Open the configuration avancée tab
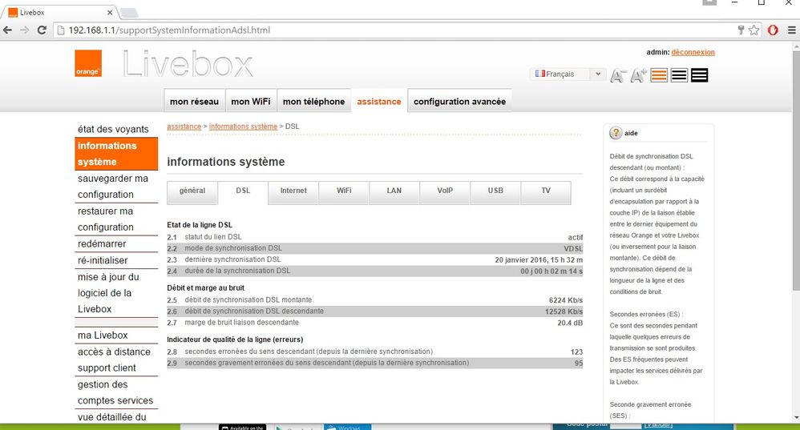Viewport: 800px width, 430px height. tap(459, 101)
